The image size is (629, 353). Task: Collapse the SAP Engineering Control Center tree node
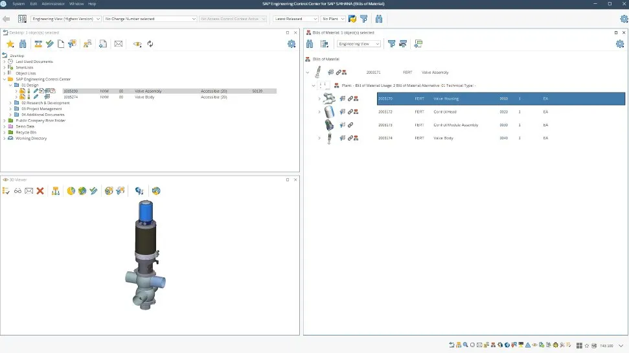5,80
